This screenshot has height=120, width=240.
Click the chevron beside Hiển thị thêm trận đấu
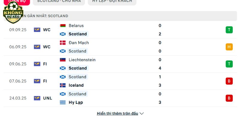pyautogui.click(x=142, y=113)
